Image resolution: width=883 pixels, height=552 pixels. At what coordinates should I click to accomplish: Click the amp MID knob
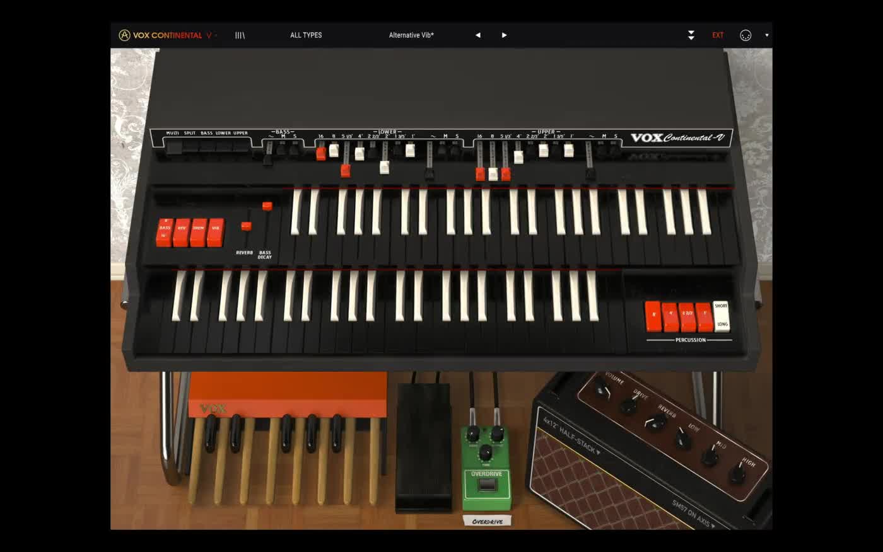710,455
